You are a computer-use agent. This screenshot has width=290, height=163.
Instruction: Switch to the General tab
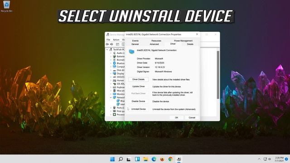(x=135, y=44)
